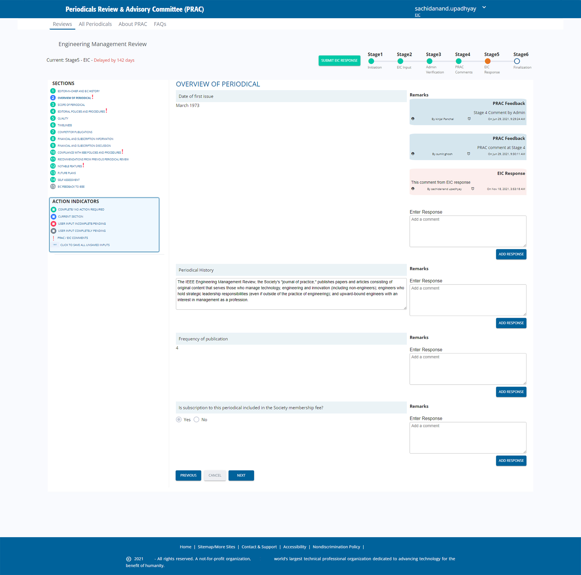Open the All Periodicals tab
Viewport: 581px width, 575px height.
click(x=95, y=24)
